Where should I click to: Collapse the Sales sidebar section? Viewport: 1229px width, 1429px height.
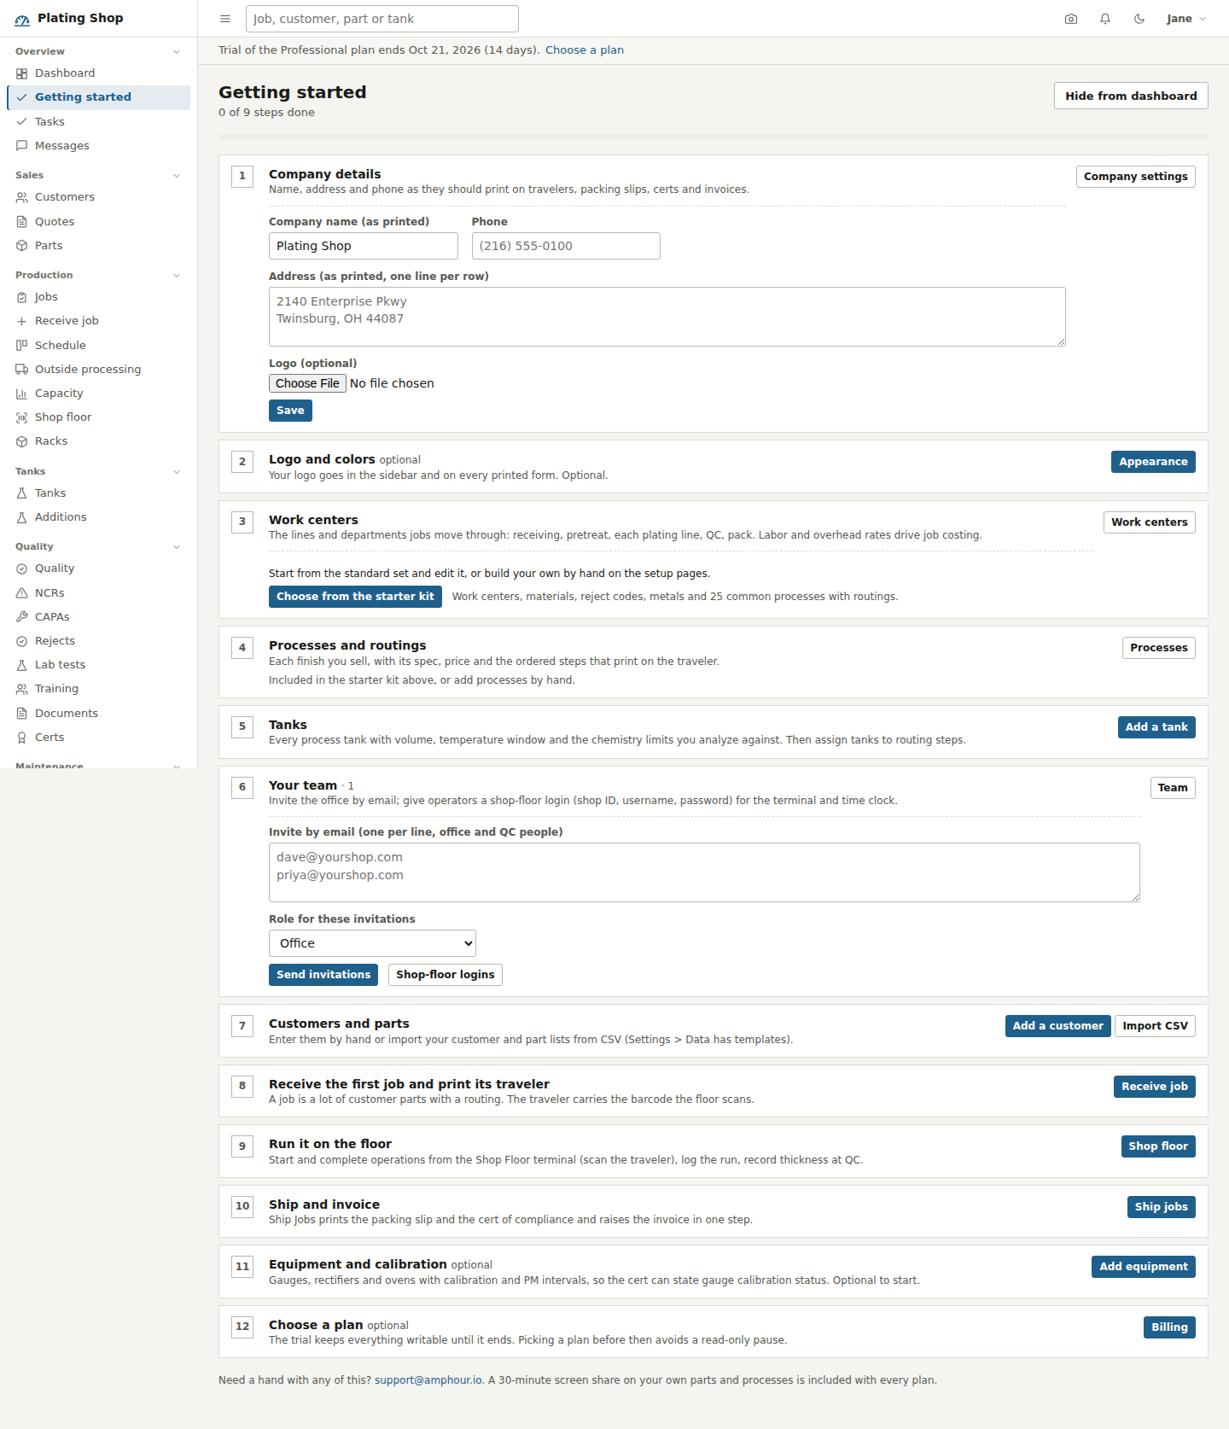coord(177,176)
